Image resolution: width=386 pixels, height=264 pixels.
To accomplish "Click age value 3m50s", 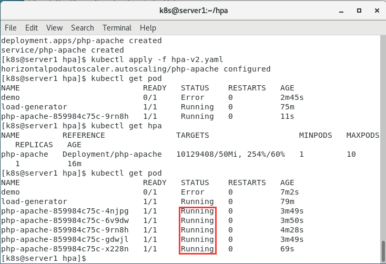I will [292, 220].
